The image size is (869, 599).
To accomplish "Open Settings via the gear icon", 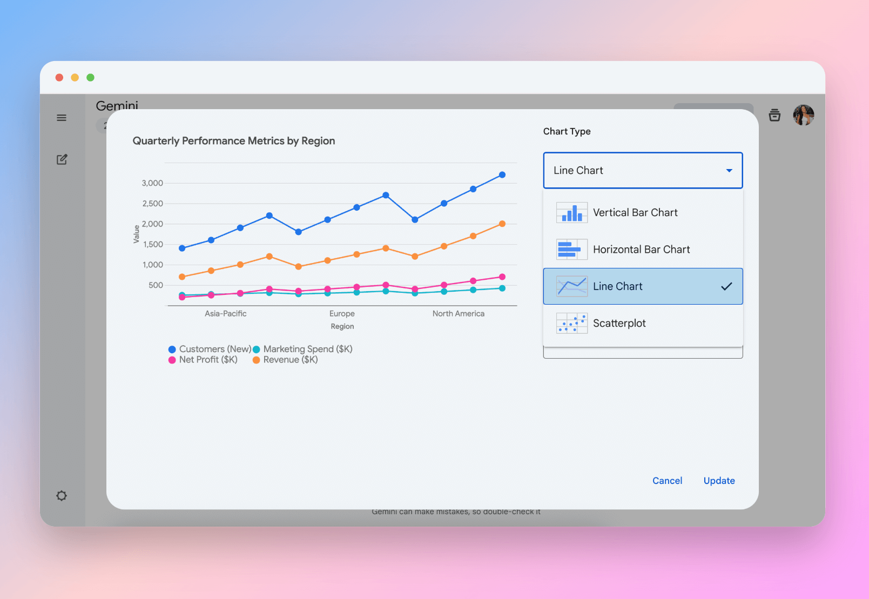I will (62, 495).
